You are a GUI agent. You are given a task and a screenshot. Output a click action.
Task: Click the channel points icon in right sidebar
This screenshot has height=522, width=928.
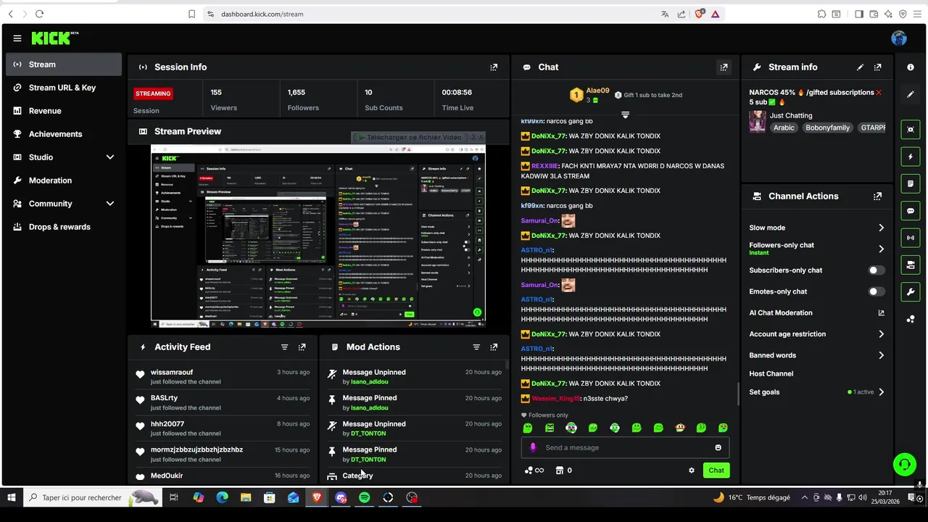[x=911, y=319]
